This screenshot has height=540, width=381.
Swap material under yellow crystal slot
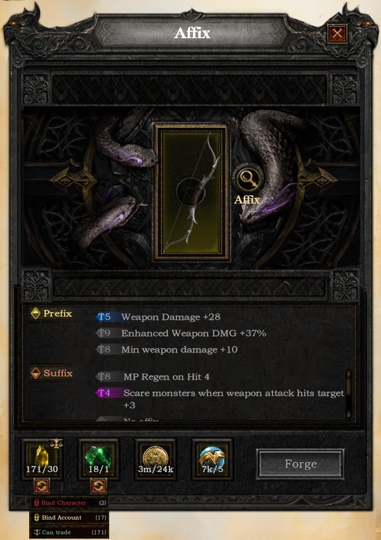click(42, 487)
